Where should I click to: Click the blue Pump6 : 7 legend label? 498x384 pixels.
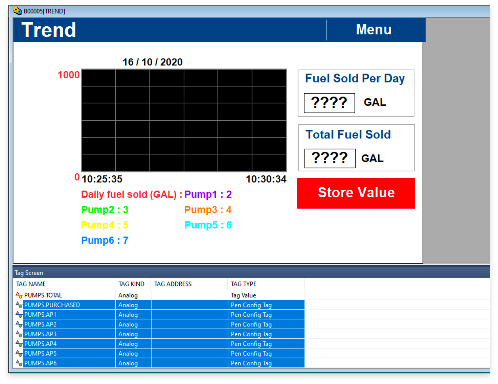(105, 240)
